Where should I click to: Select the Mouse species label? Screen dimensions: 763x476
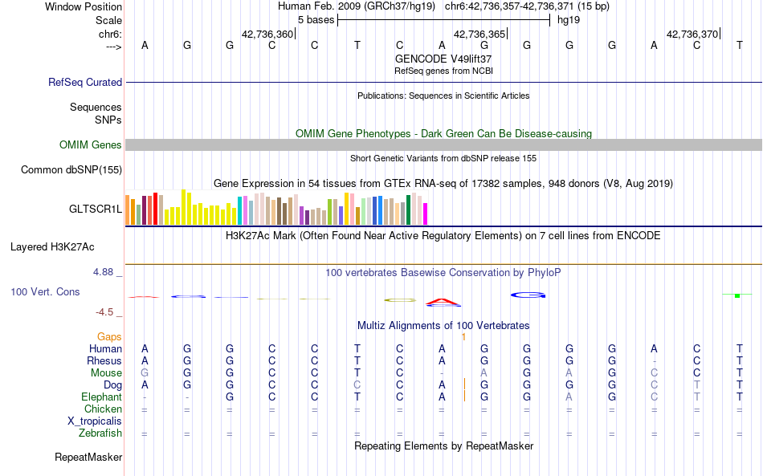106,373
